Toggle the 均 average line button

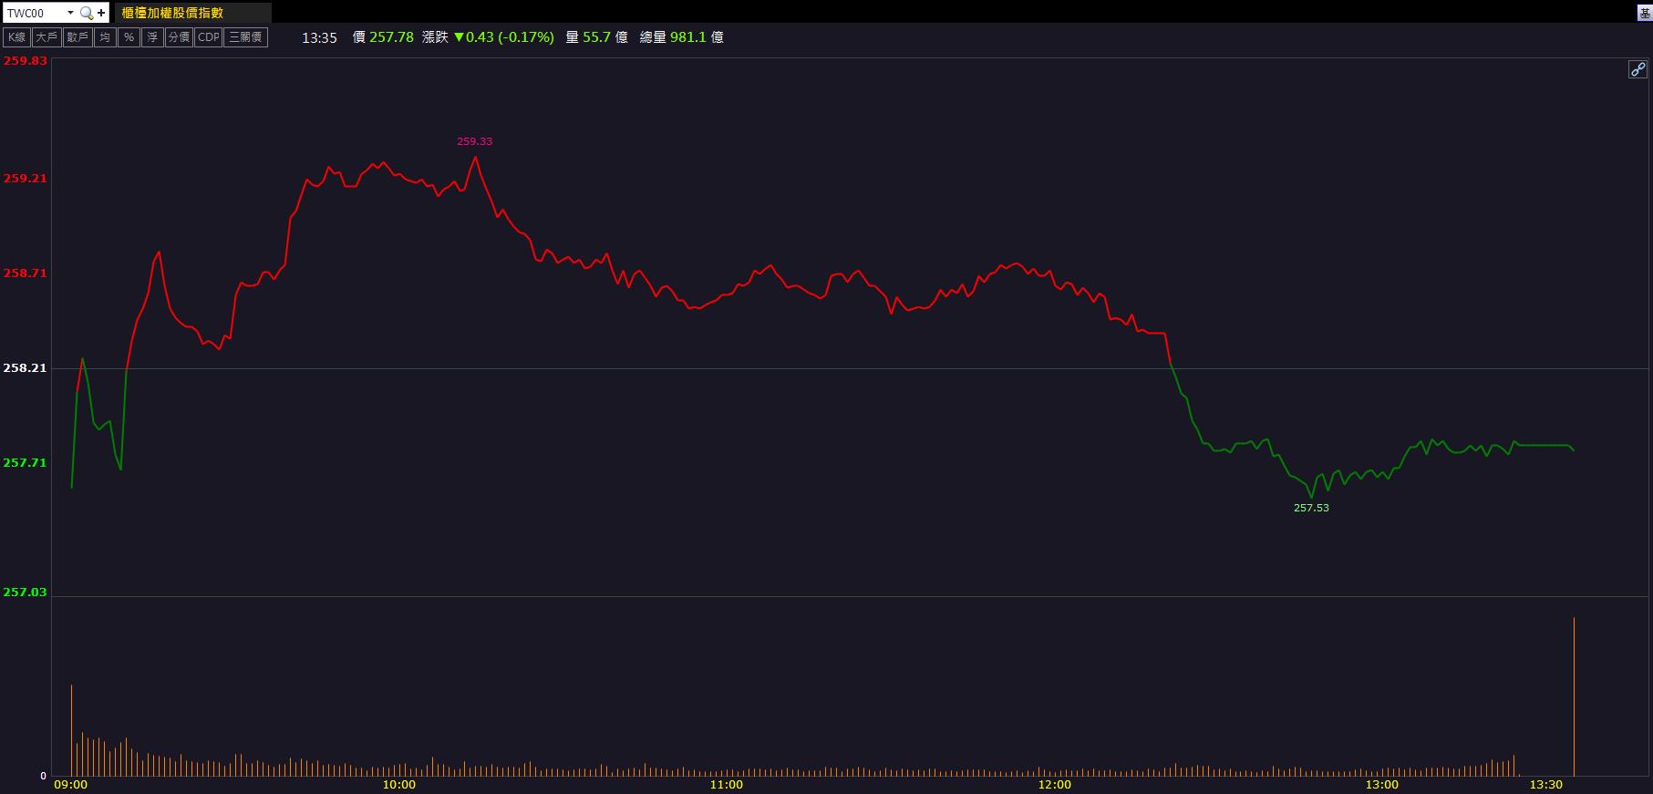coord(105,37)
